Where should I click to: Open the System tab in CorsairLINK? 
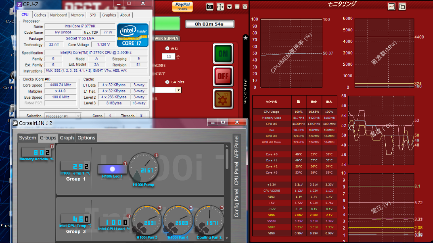click(x=28, y=138)
